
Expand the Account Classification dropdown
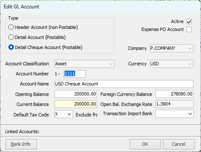point(84,64)
